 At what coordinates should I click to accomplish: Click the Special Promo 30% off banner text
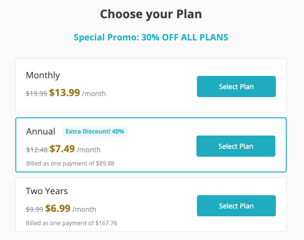151,37
